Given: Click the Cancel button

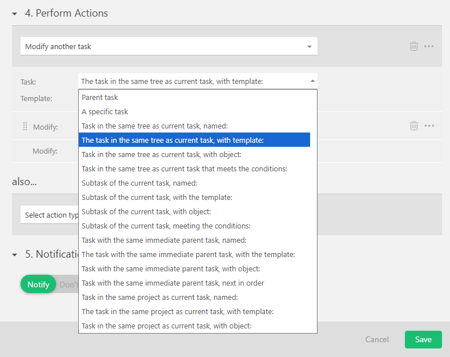Looking at the screenshot, I should tap(377, 339).
